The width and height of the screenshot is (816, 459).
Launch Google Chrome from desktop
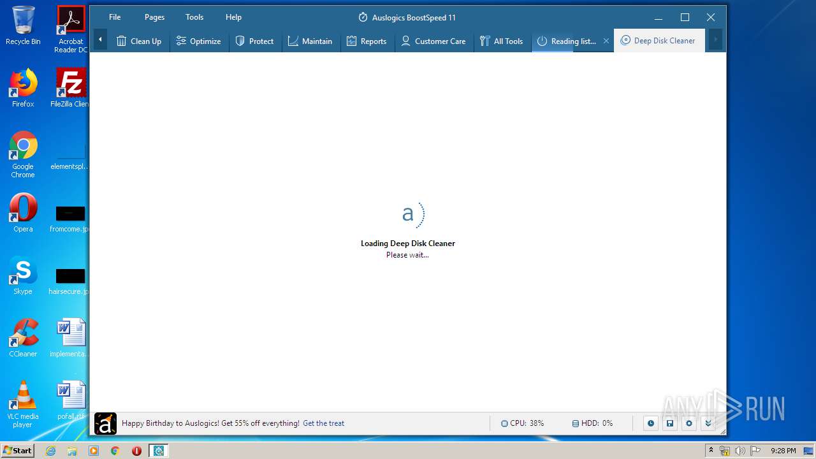(x=23, y=155)
